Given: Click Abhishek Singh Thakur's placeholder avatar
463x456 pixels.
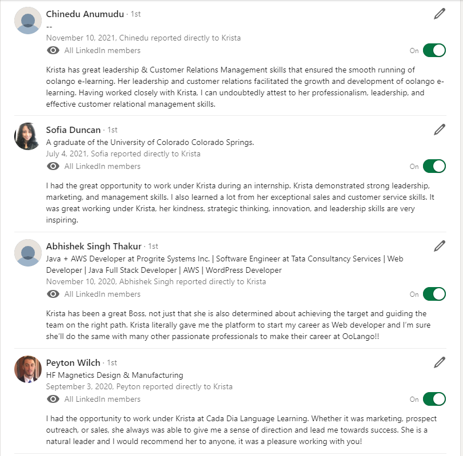Looking at the screenshot, I should (x=27, y=253).
